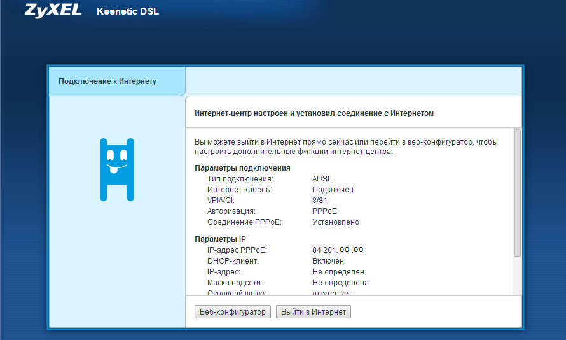Click the blue Keenetic mascot image

[117, 169]
